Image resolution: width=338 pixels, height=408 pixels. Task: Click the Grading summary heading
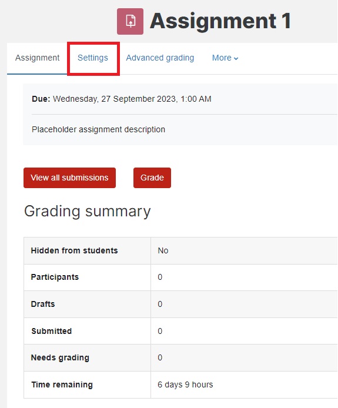(x=88, y=211)
